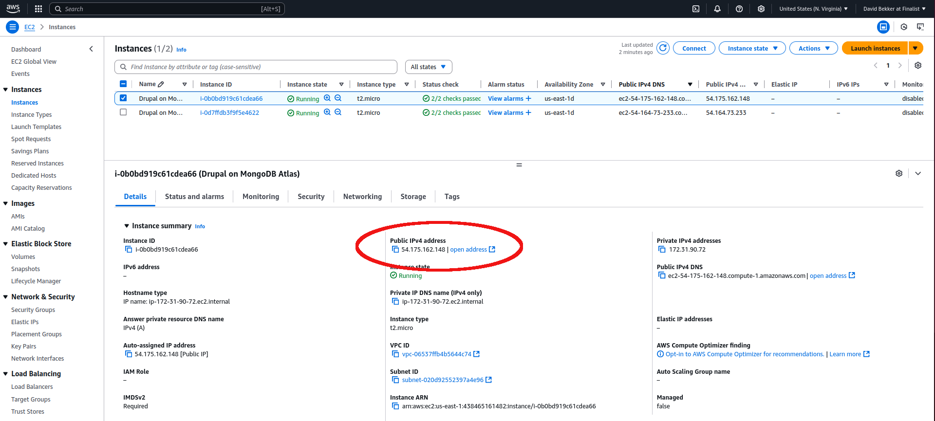Copy the Private IP DNS name
Viewport: 935px width, 421px height.
click(395, 301)
